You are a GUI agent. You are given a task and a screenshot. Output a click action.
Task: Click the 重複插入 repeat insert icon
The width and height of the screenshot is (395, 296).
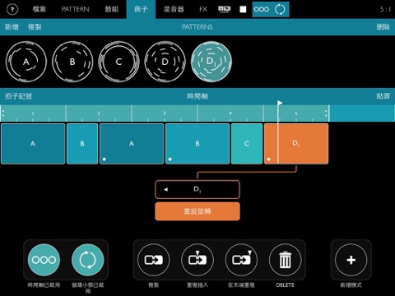[197, 260]
